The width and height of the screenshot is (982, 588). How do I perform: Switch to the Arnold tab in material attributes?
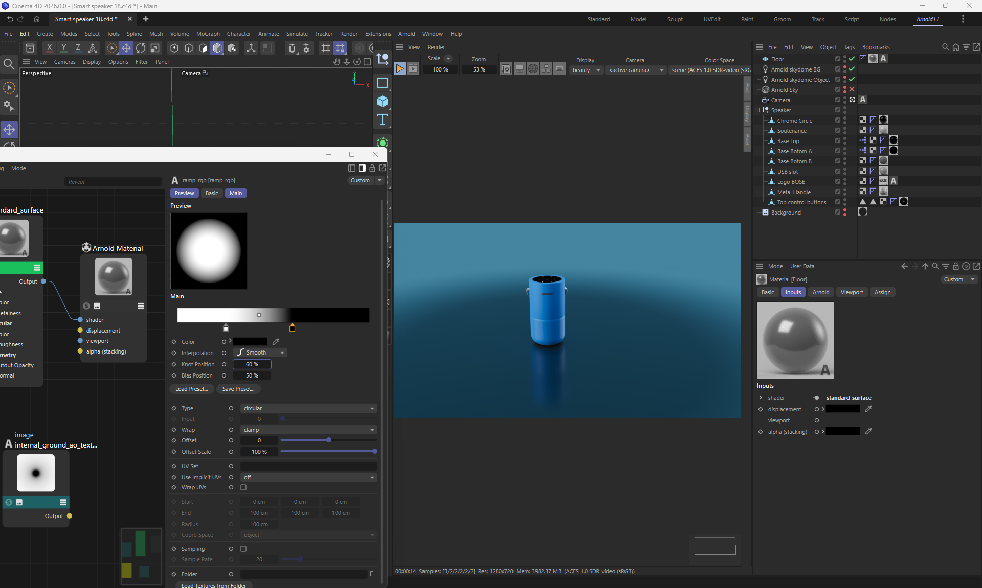coord(820,292)
